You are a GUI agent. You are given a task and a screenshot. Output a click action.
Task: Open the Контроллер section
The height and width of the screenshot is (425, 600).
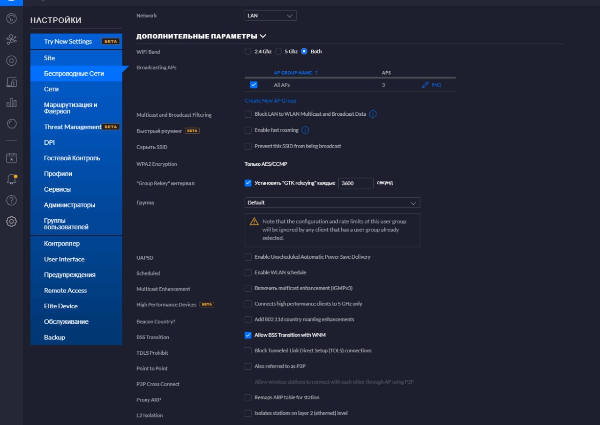76,244
